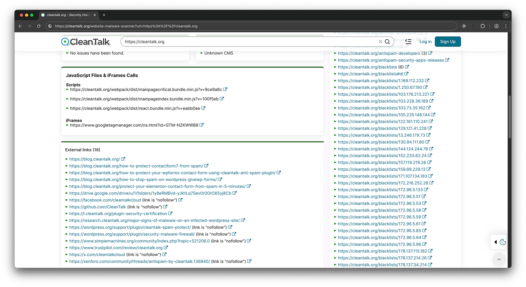Open the l.cleantalk.org plugin-security-certification link
This screenshot has height=287, width=526.
coord(118,213)
